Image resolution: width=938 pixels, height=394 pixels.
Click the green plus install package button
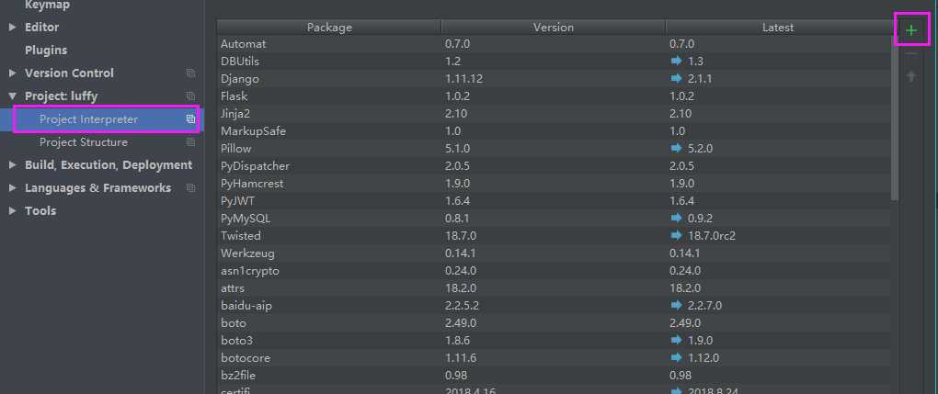(x=911, y=30)
